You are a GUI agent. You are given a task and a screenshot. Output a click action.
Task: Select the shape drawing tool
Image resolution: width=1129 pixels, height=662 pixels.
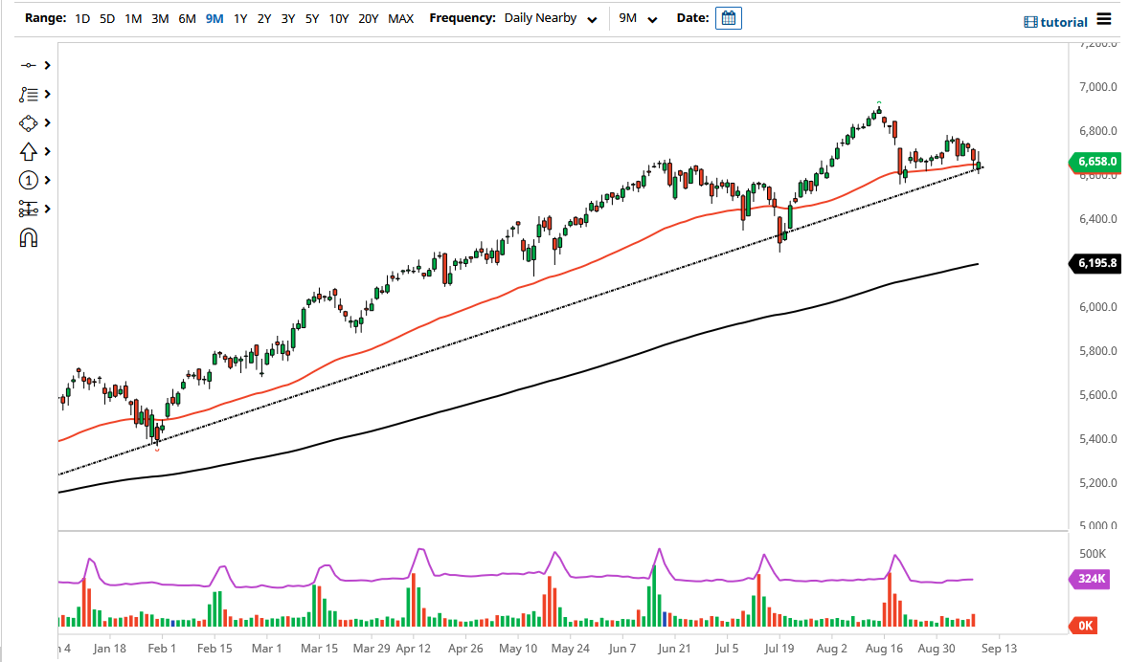click(29, 122)
